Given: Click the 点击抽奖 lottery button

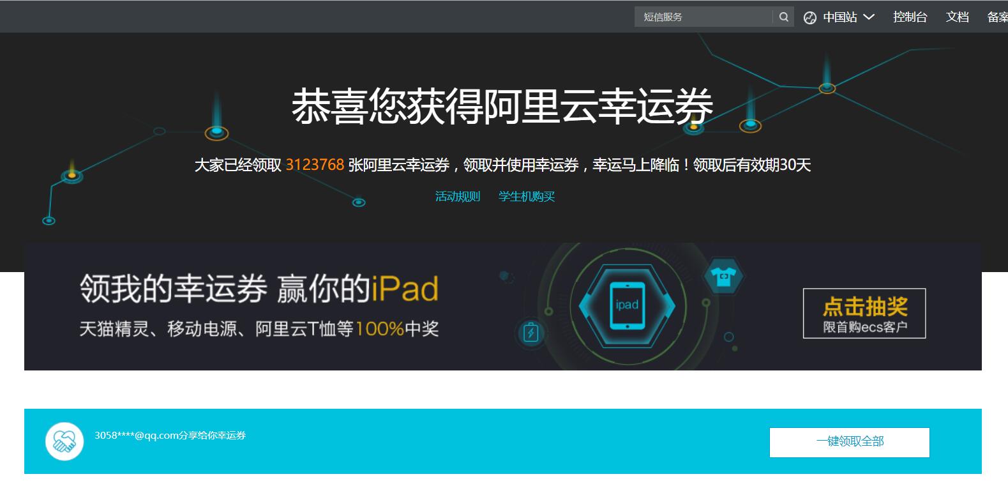Looking at the screenshot, I should point(864,313).
